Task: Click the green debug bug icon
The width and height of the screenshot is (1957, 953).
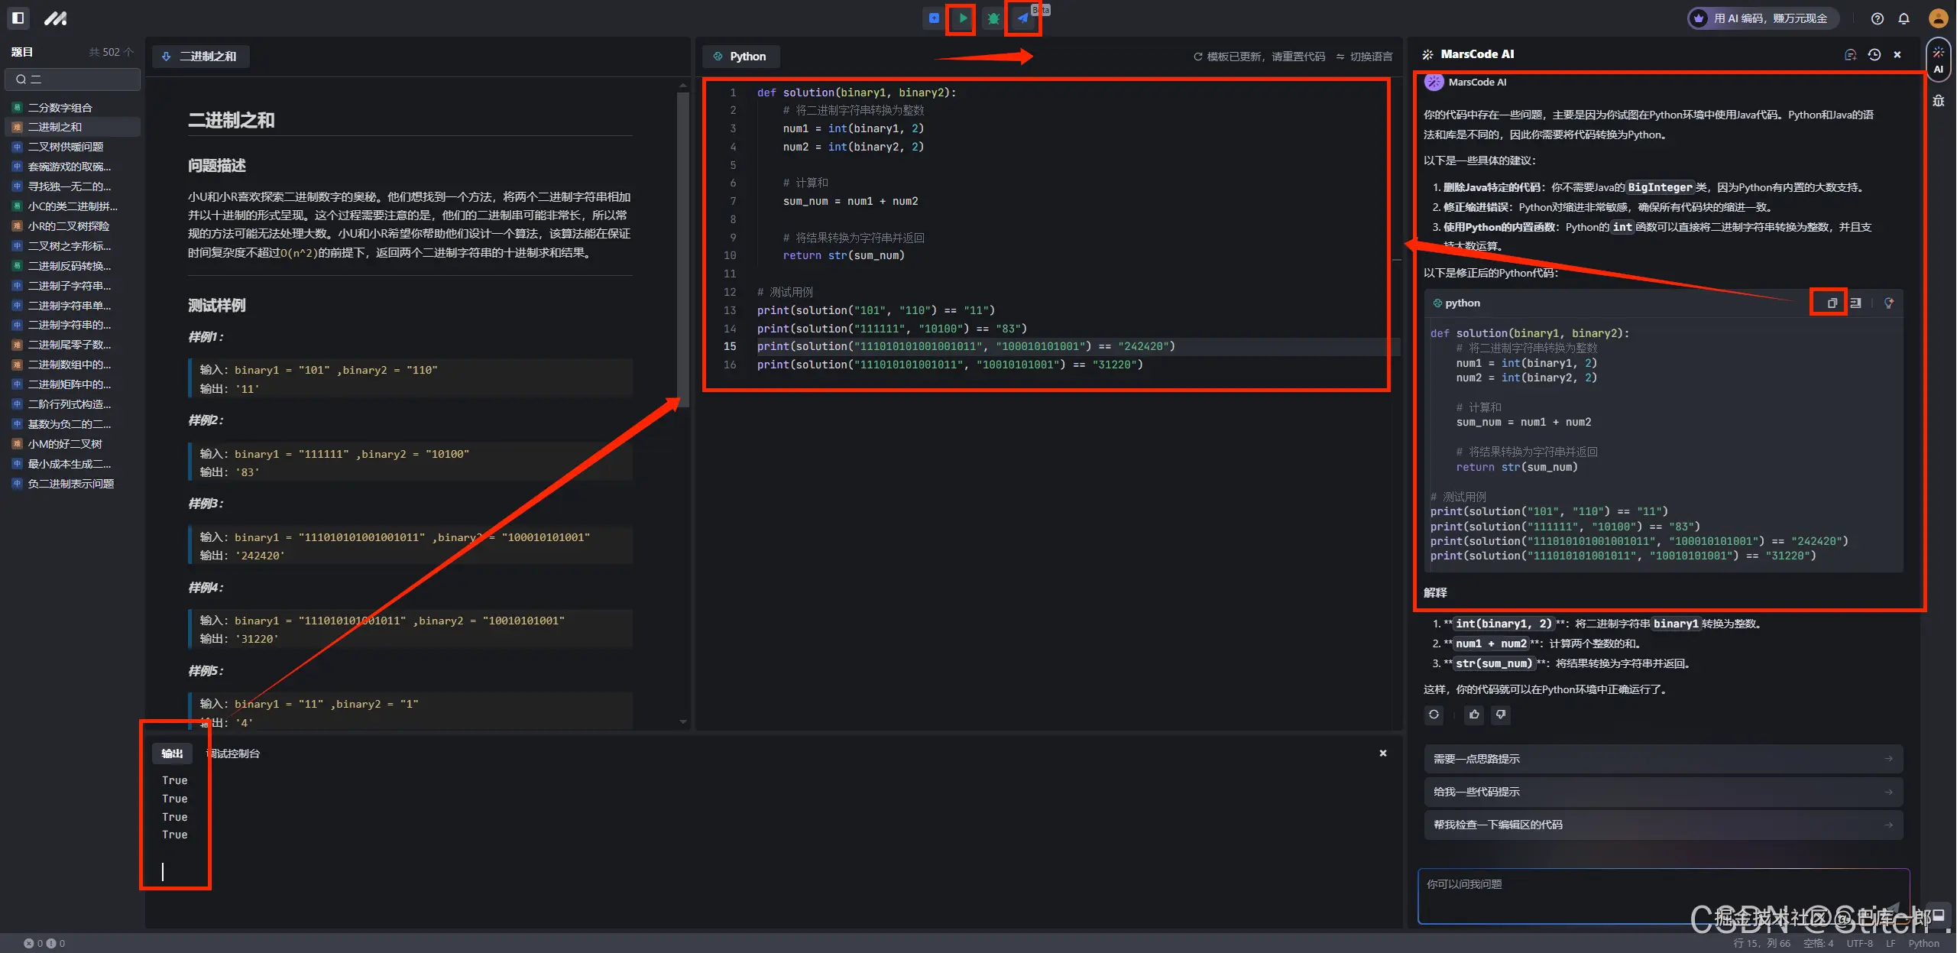Action: click(993, 18)
